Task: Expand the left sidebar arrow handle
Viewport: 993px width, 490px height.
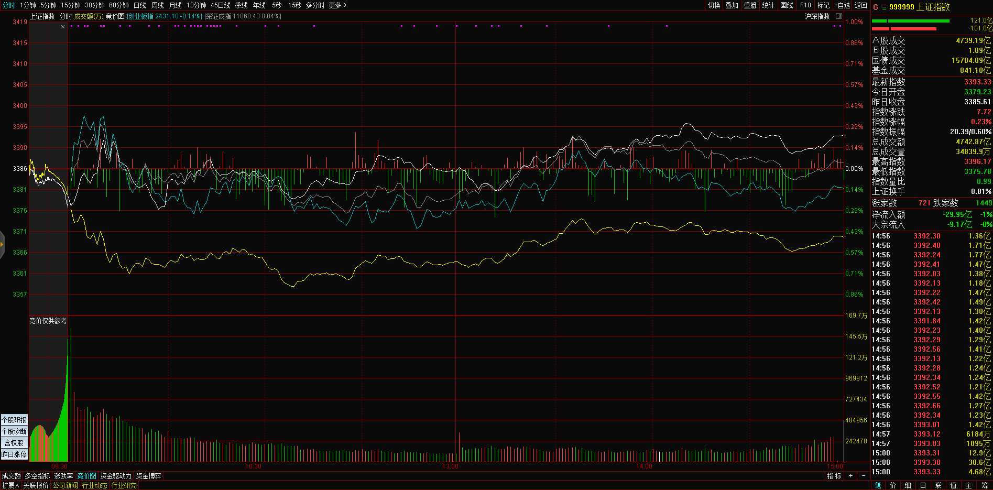Action: [2, 244]
